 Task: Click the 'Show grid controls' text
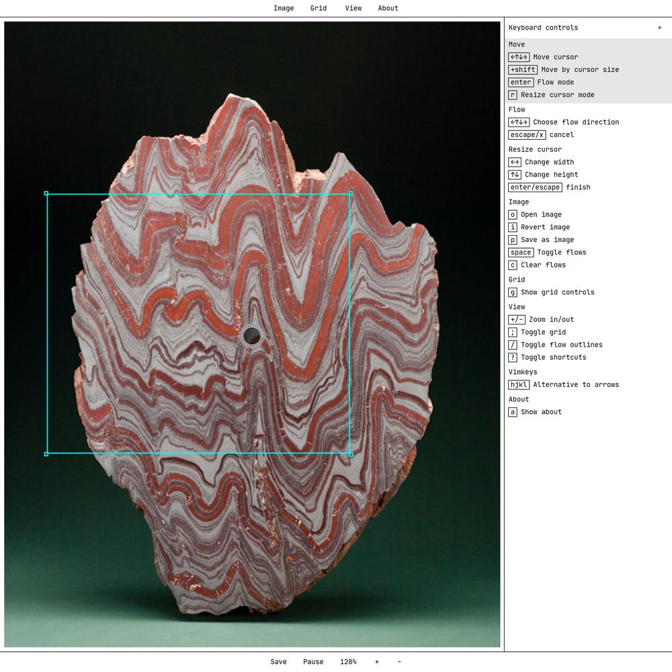558,292
